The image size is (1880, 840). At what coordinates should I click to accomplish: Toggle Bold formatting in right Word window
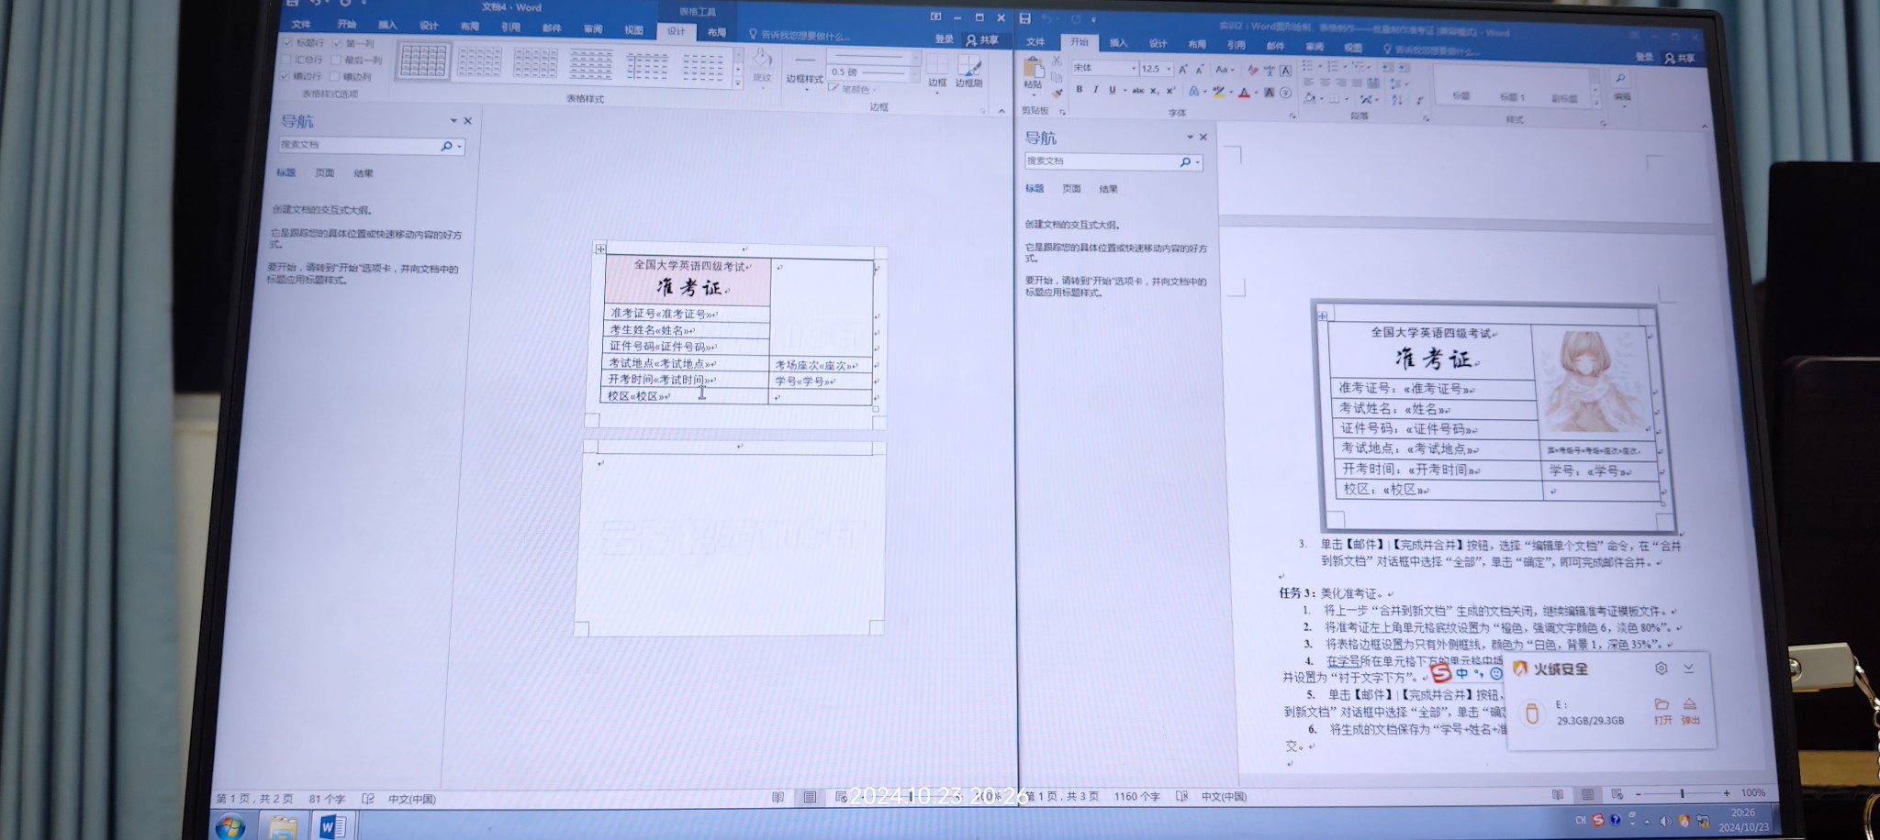[1080, 90]
